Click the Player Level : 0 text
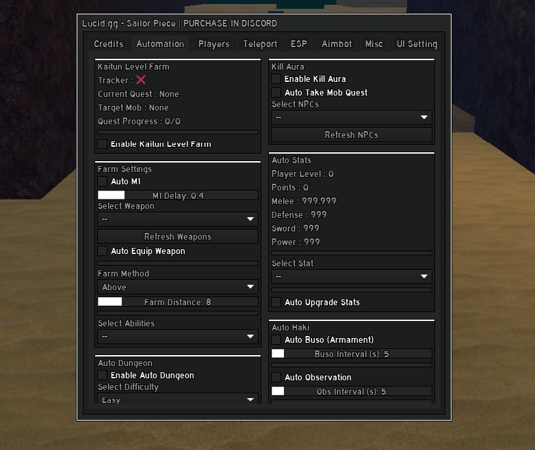The height and width of the screenshot is (450, 535). click(x=302, y=174)
